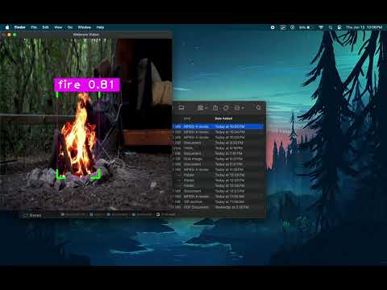Click the menu bar date and time

[364, 27]
